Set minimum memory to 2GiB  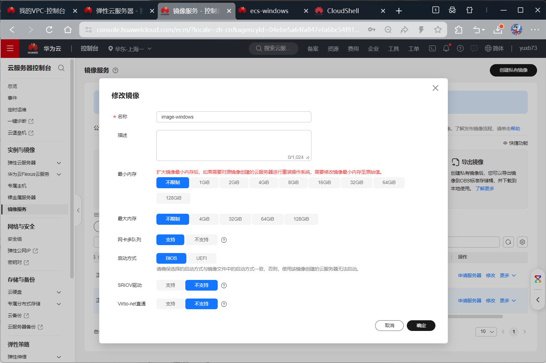pyautogui.click(x=234, y=182)
